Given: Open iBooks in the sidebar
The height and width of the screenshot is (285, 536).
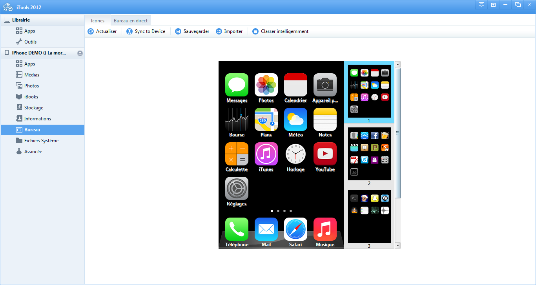Looking at the screenshot, I should (x=42, y=97).
